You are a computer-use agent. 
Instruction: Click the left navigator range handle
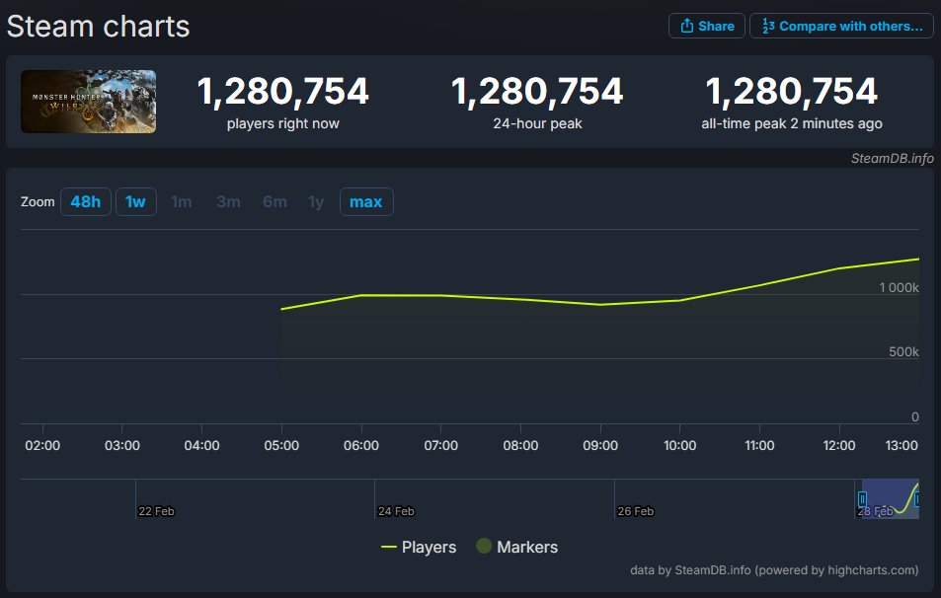coord(862,499)
